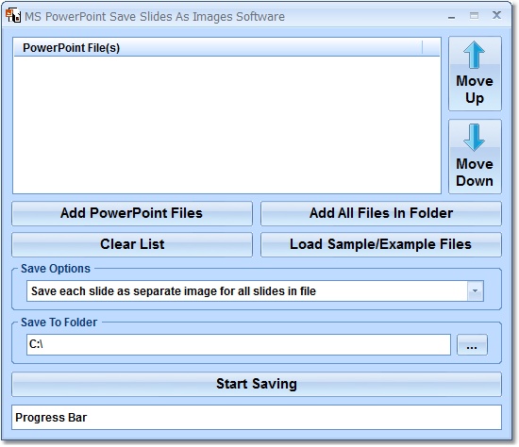Start Saving the slides

(257, 384)
